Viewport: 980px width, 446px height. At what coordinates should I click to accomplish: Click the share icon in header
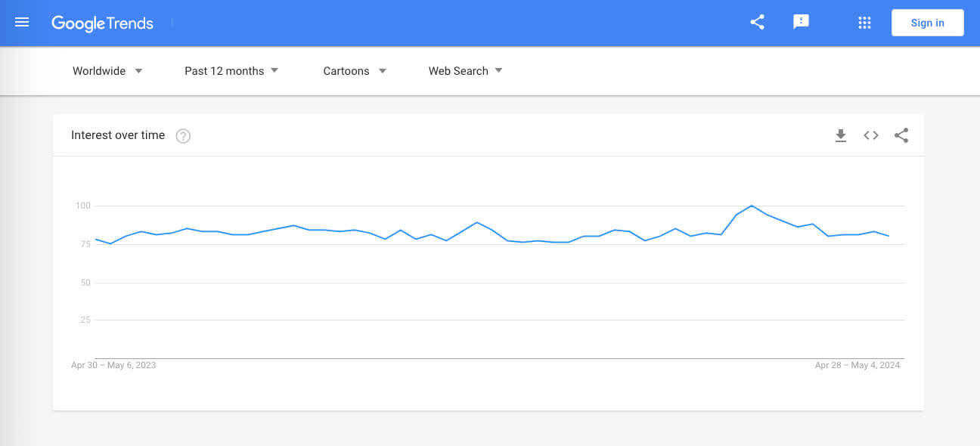[757, 23]
